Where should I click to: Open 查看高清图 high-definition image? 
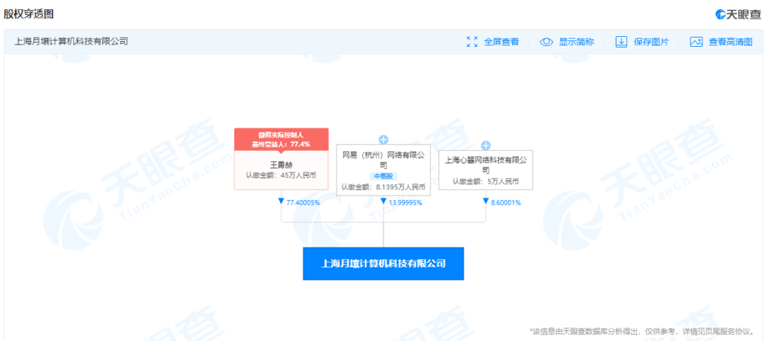730,42
